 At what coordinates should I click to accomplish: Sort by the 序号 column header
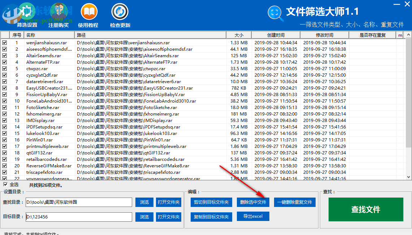17,35
